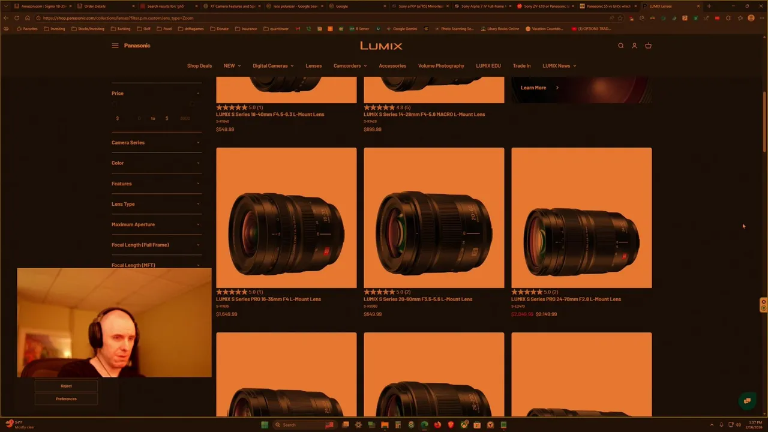This screenshot has width=768, height=432.
Task: Open the LUMIX News dropdown
Action: pyautogui.click(x=559, y=66)
